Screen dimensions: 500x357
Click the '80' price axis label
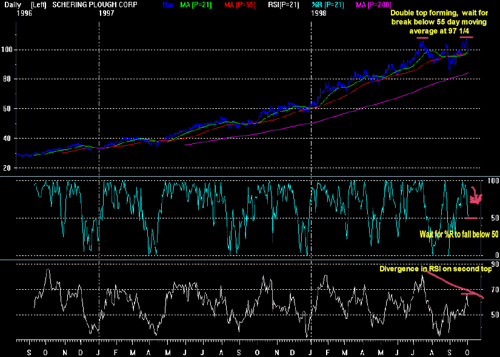coord(7,79)
